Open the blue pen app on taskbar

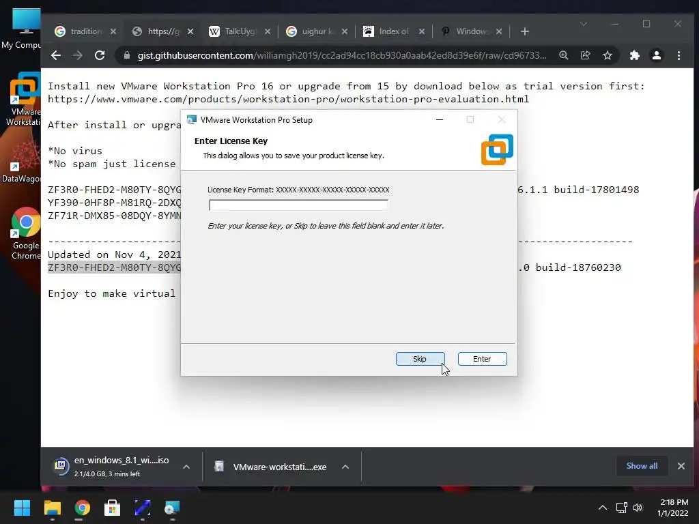coord(142,508)
